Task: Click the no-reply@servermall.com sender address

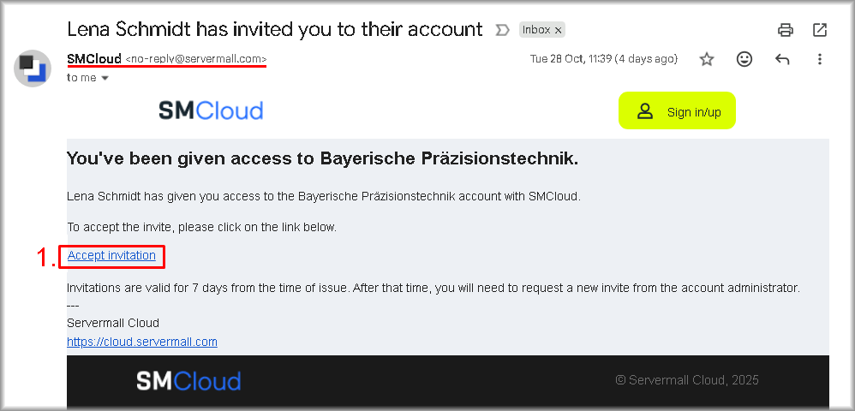Action: point(196,59)
